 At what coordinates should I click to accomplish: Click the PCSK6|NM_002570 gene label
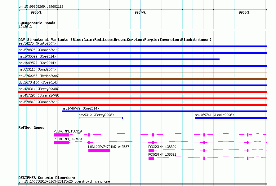(x=68, y=139)
